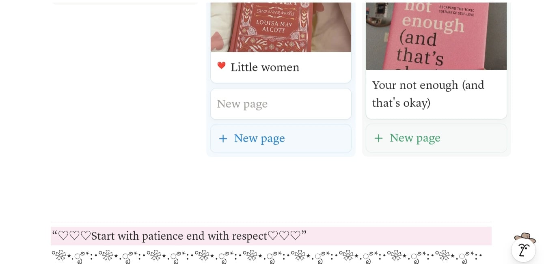Click the green plus icon for New page
This screenshot has width=544, height=264.
378,138
